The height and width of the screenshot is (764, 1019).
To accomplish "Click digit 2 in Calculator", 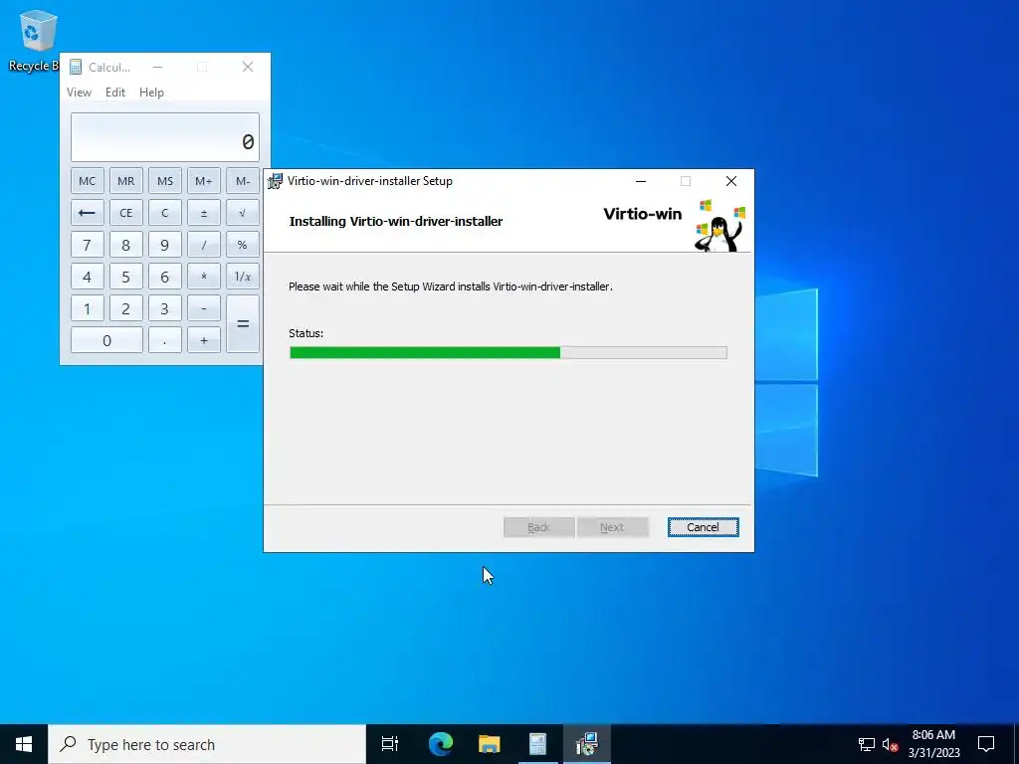I will [126, 308].
